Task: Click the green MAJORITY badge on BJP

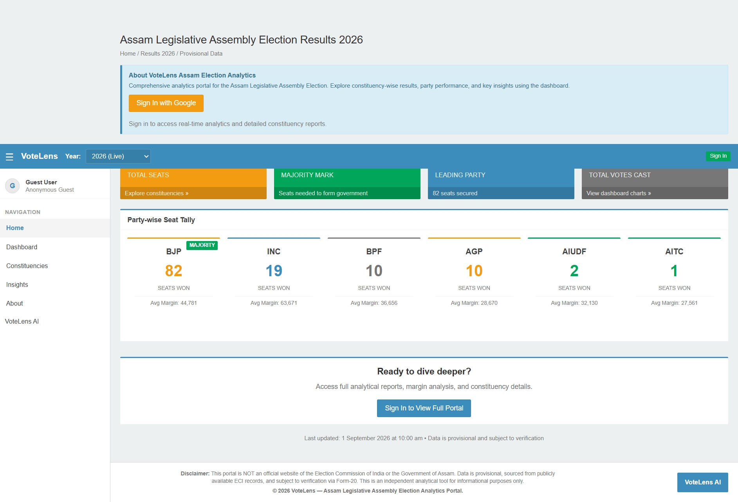Action: point(202,245)
